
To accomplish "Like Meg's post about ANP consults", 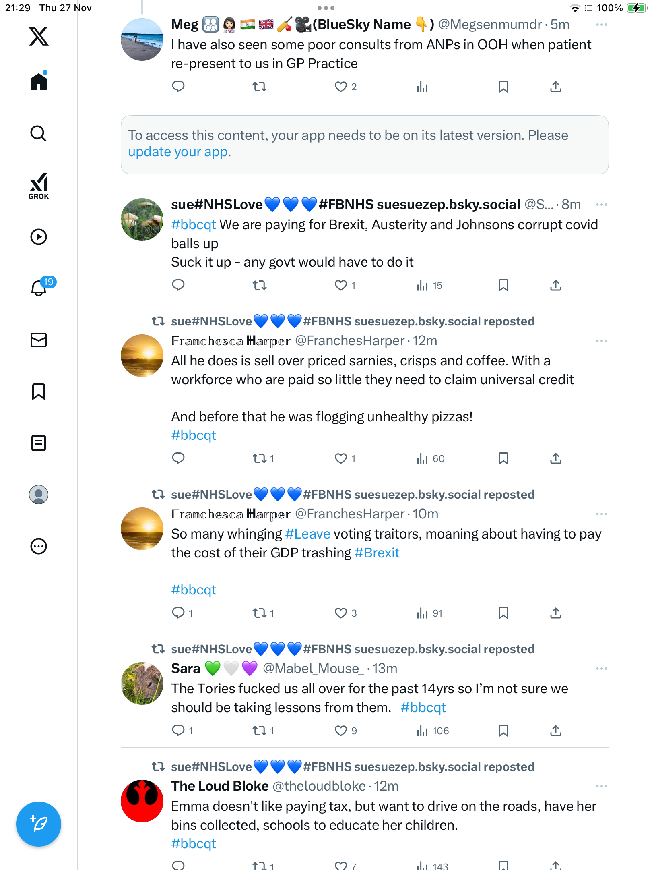I will pos(341,87).
